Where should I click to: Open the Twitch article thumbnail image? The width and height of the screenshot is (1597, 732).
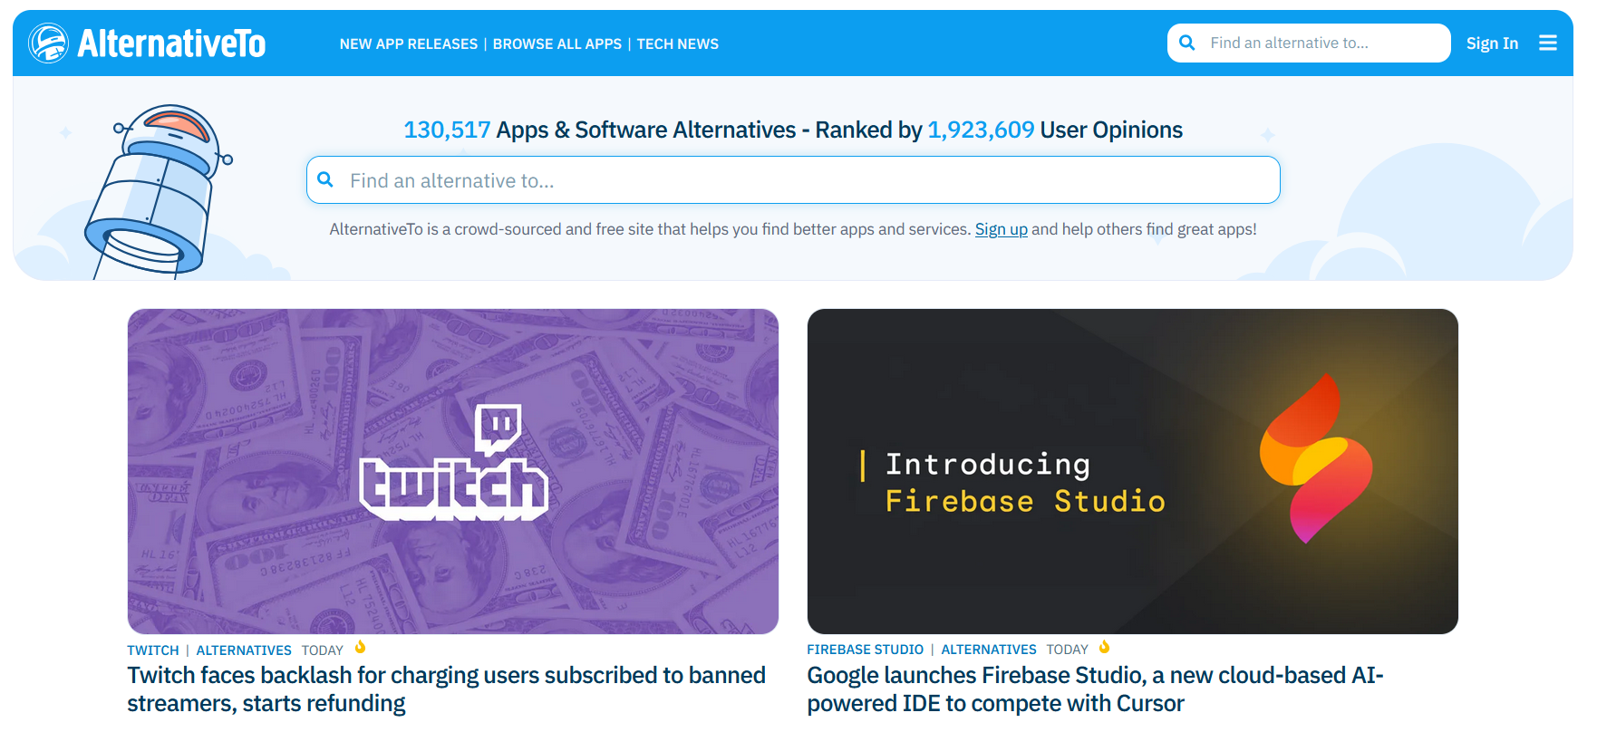tap(453, 471)
